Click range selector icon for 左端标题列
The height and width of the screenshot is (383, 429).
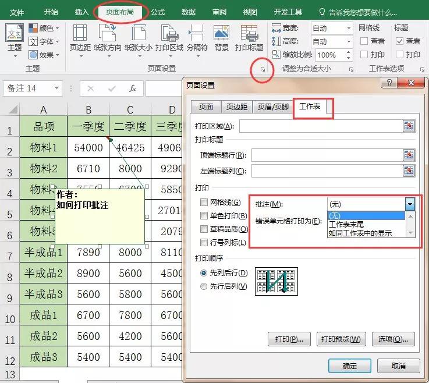coord(409,171)
